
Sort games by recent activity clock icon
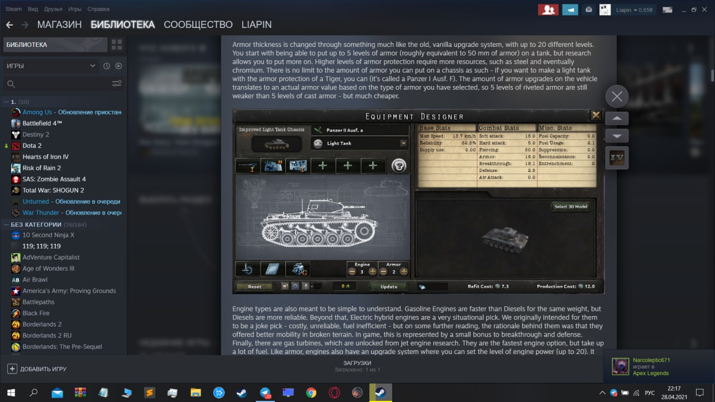107,66
